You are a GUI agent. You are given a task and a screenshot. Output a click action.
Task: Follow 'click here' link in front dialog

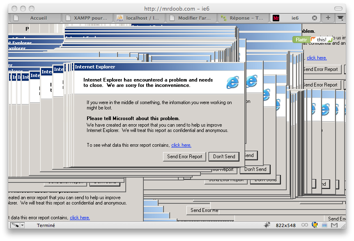tap(181, 145)
